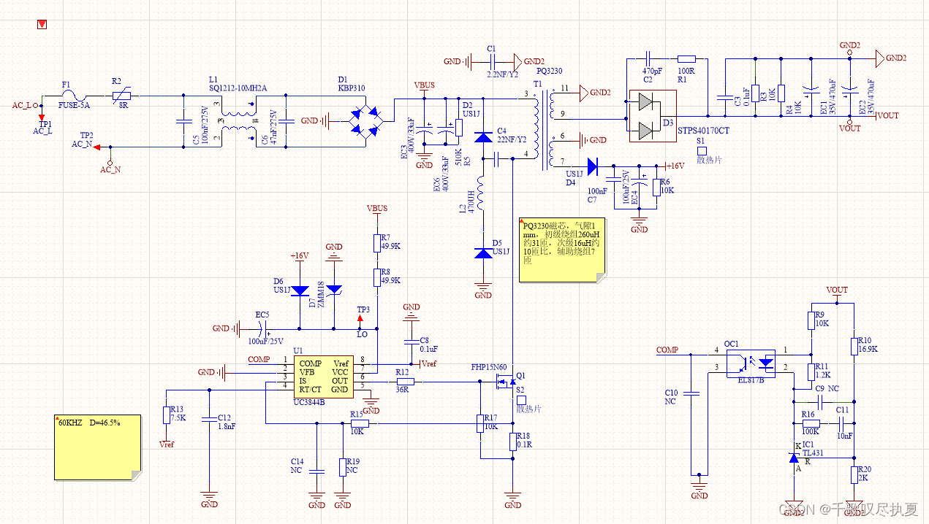
Task: Click the VOUT power label above R9
Action: click(x=837, y=290)
